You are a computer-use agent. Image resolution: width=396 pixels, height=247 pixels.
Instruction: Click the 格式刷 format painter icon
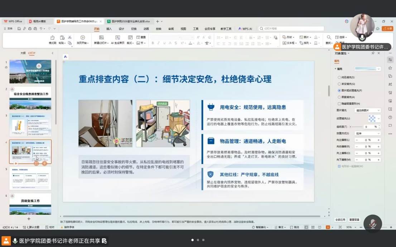pyautogui.click(x=53, y=38)
